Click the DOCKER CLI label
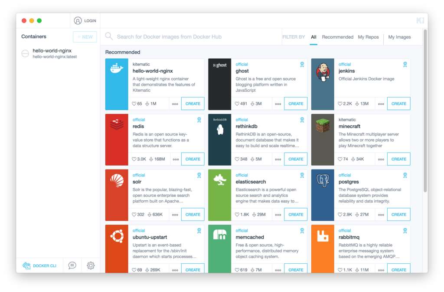The image size is (444, 292). point(45,266)
